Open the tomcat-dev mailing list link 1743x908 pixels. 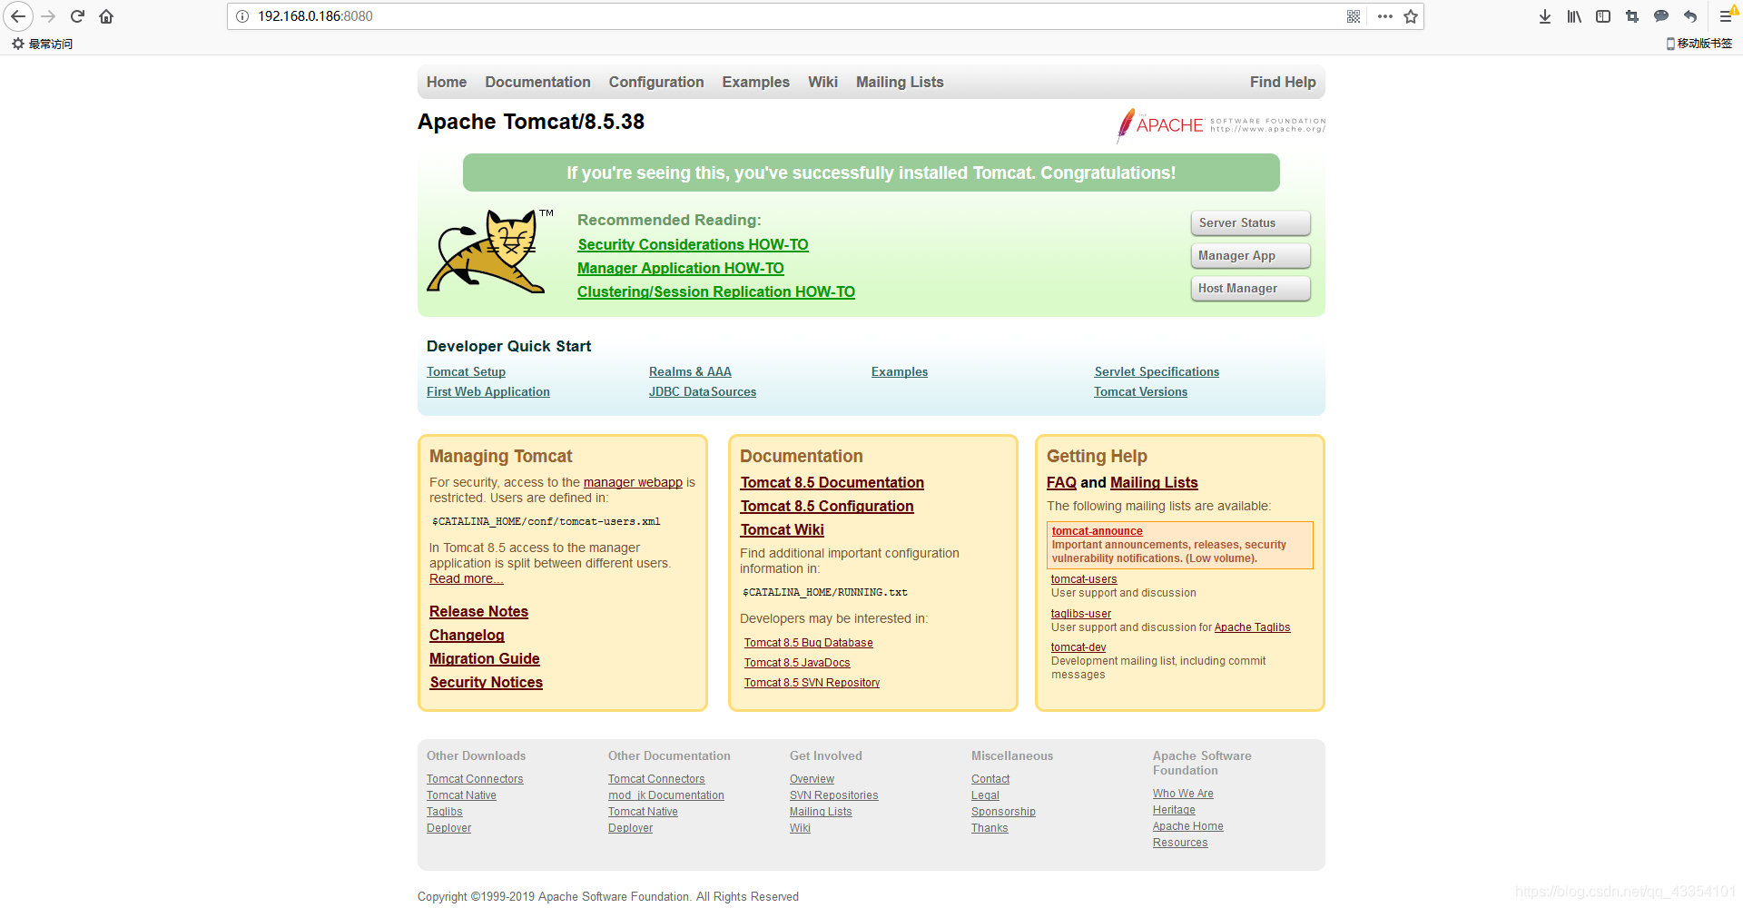[1078, 647]
